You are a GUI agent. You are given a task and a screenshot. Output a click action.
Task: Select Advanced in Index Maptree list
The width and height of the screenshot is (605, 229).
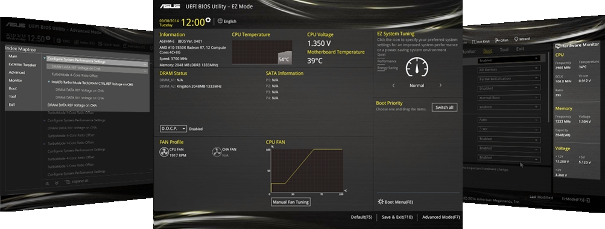[x=17, y=72]
